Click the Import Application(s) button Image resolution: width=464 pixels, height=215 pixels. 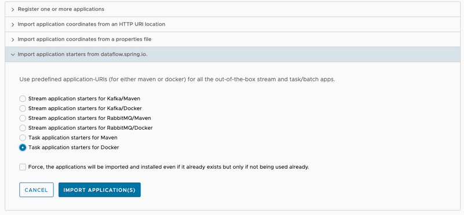click(99, 190)
